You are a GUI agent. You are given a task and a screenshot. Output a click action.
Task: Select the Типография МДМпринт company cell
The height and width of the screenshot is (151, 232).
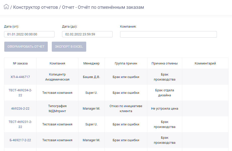[57, 109]
